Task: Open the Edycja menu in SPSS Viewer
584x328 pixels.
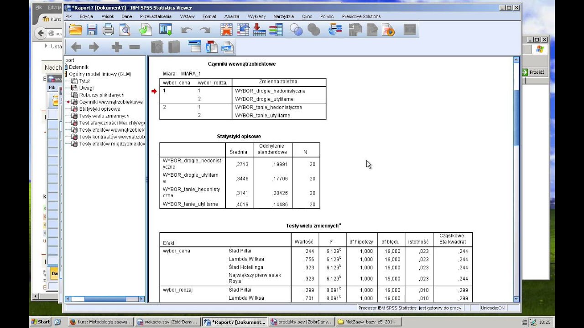Action: coord(86,16)
